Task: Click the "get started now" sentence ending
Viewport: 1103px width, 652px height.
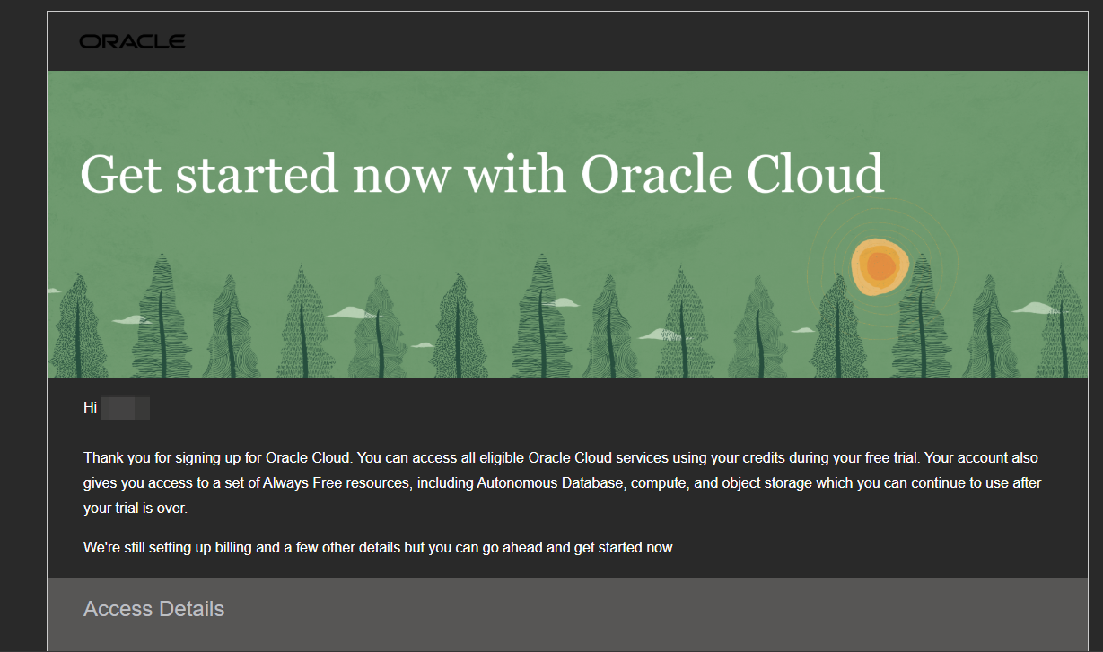Action: tap(622, 547)
